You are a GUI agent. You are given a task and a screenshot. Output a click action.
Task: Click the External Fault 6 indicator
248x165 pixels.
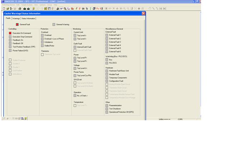coord(107,52)
